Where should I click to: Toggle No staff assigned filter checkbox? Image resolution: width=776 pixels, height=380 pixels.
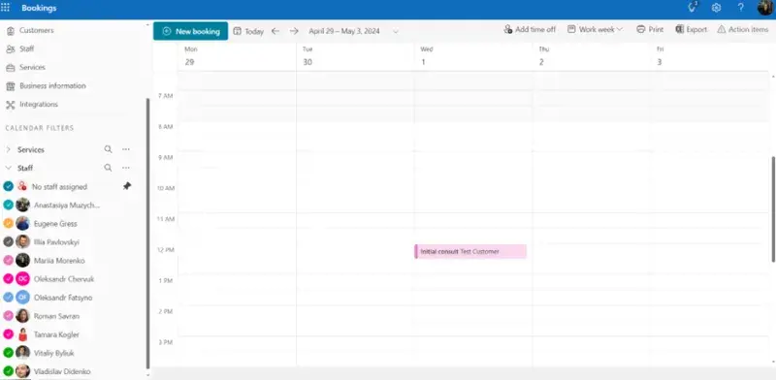pyautogui.click(x=8, y=186)
